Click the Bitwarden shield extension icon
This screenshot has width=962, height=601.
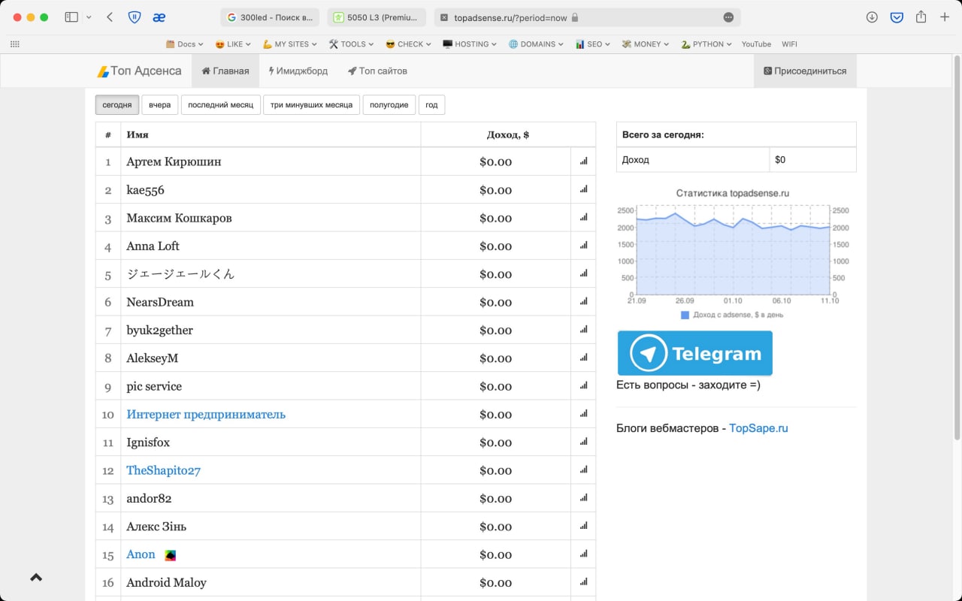[x=135, y=17]
